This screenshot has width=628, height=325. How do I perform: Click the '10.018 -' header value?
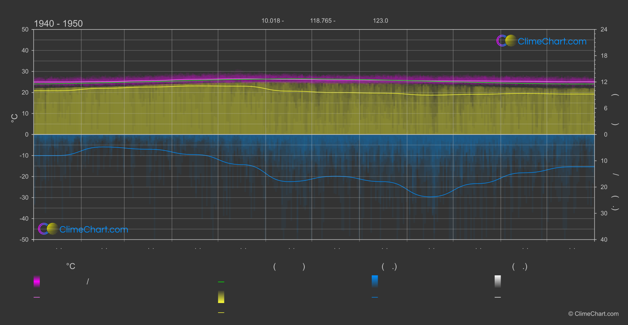click(273, 20)
